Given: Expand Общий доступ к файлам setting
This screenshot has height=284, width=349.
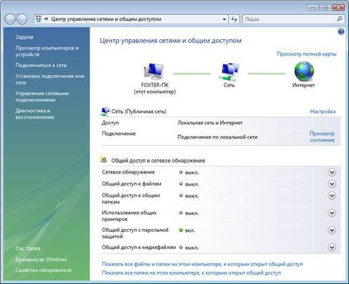Looking at the screenshot, I should (x=331, y=184).
